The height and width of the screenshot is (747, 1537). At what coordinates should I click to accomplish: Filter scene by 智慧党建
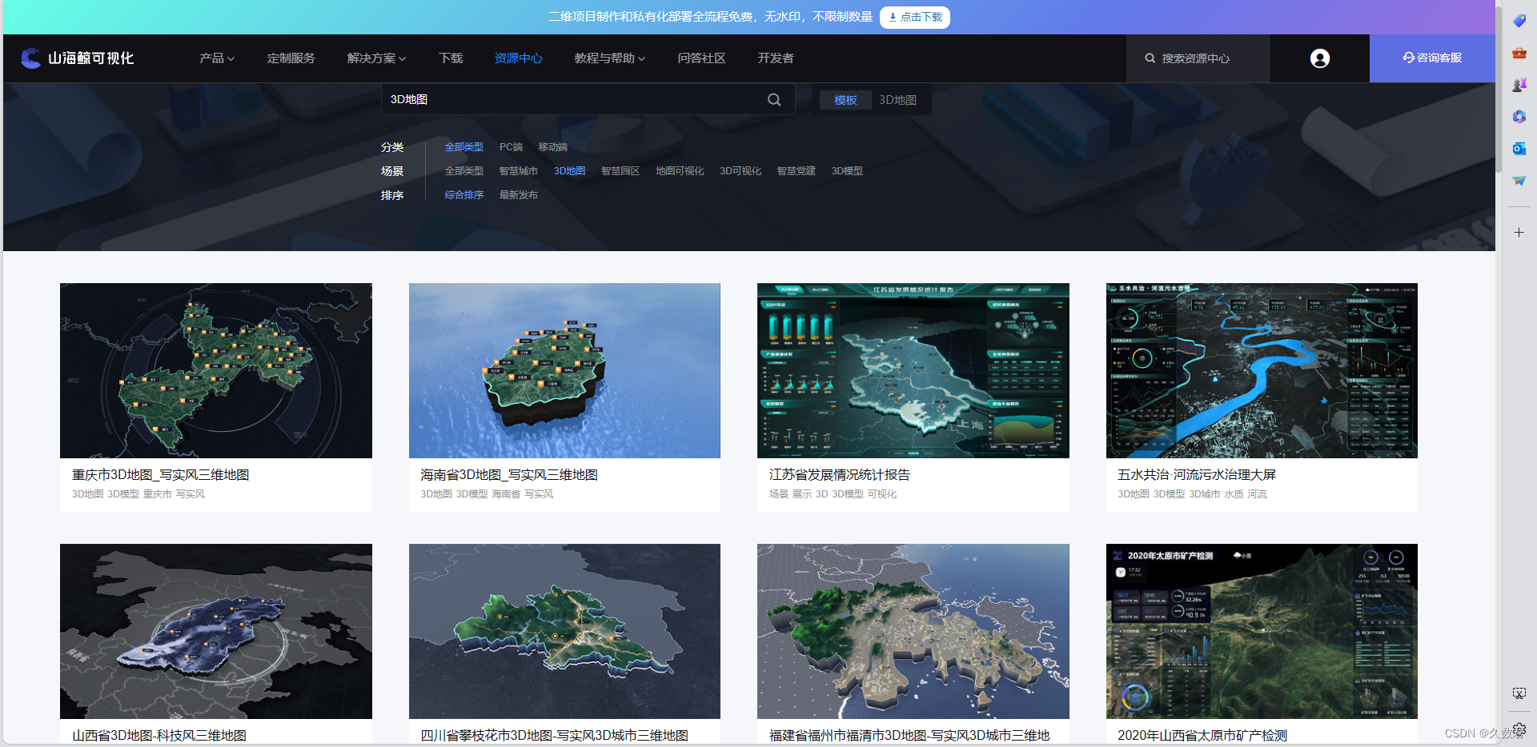(x=797, y=171)
